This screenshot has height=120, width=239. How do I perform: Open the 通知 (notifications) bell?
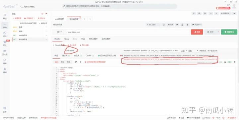point(5,70)
